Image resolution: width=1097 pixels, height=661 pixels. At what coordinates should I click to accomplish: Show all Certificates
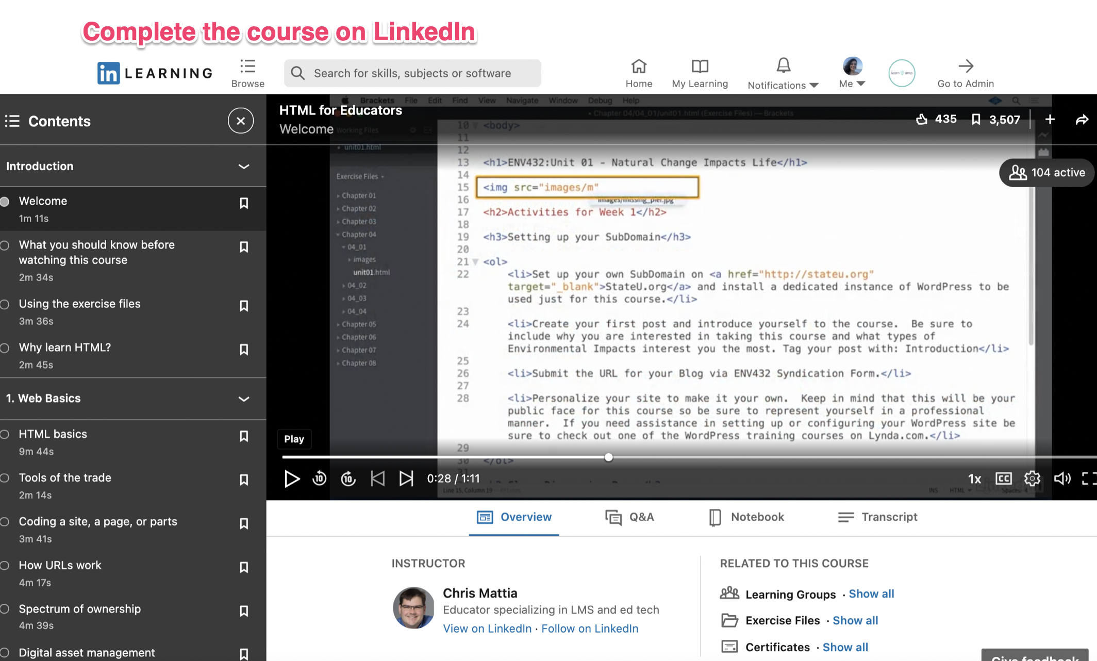coord(845,648)
